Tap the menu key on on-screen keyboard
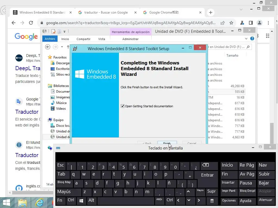The width and height of the screenshot is (278, 208). [x=212, y=201]
